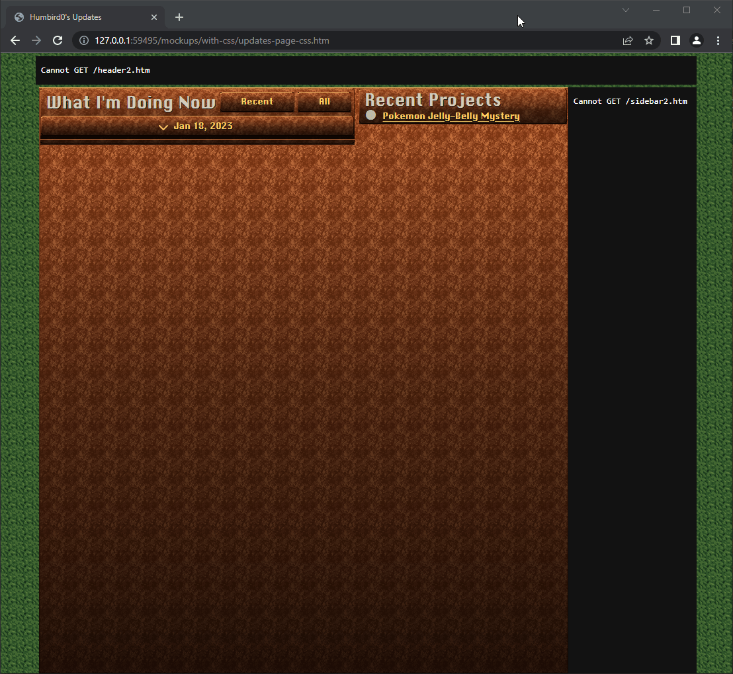Image resolution: width=733 pixels, height=674 pixels.
Task: Close the Humbird0's Updates tab
Action: 154,17
